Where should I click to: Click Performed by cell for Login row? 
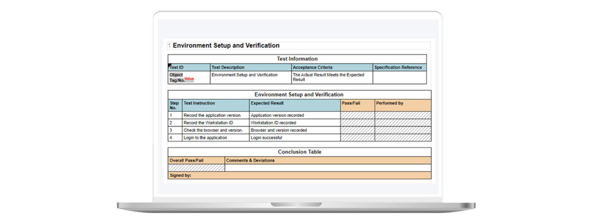403,138
